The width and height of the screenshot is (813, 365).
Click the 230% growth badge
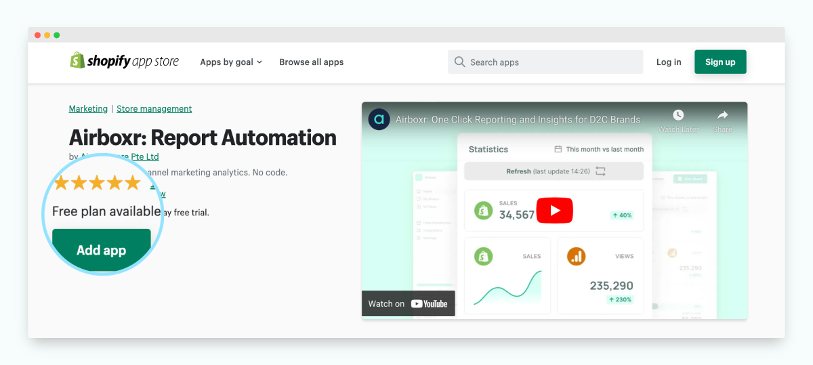point(620,299)
